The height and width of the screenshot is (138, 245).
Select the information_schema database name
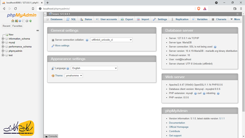[x=19, y=39]
